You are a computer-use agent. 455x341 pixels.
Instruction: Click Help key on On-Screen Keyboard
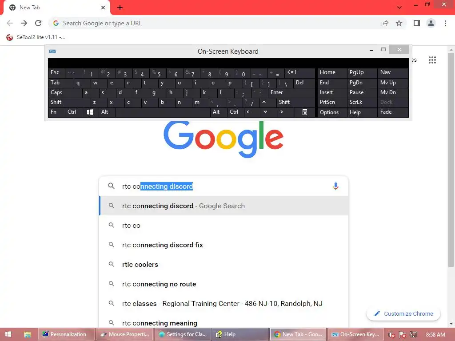pos(362,112)
